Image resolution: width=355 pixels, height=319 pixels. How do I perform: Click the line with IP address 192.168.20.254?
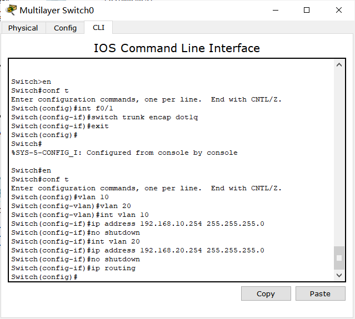(138, 250)
